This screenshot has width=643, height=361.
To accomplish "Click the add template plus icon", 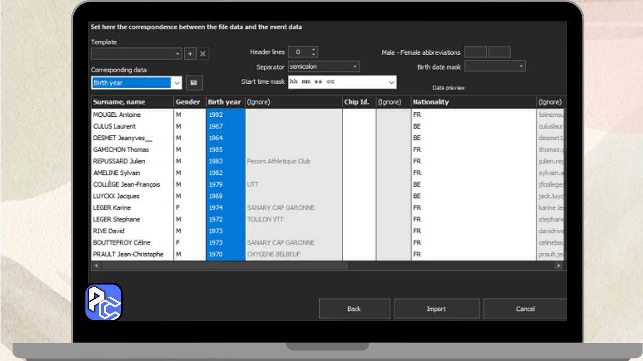I will [190, 54].
